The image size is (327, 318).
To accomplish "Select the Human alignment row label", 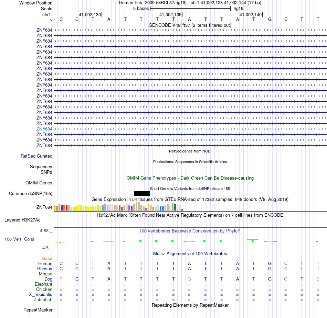I will click(x=45, y=263).
